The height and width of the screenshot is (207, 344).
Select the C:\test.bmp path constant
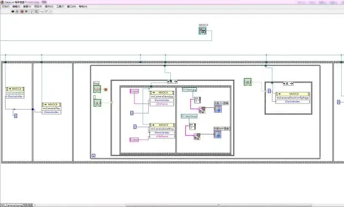tap(189, 116)
